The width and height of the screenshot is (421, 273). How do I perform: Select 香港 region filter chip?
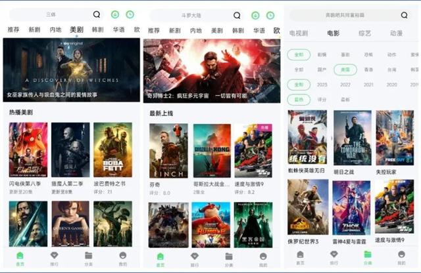coord(368,70)
